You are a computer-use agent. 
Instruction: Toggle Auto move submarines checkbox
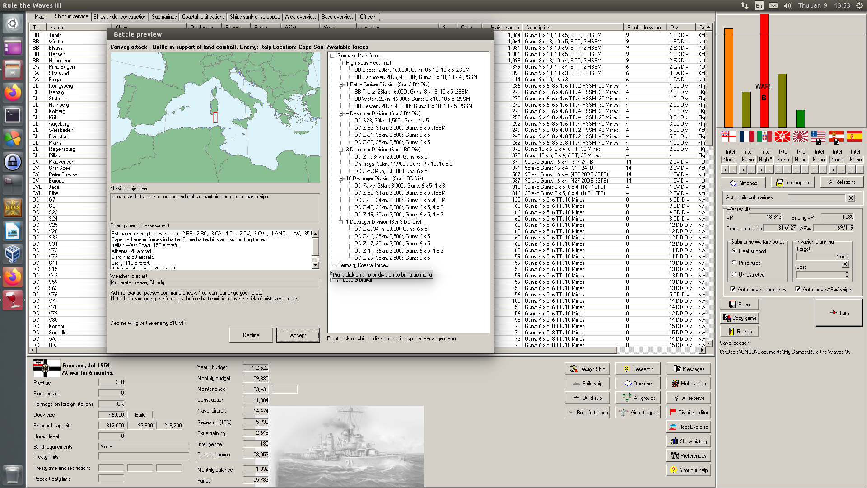point(732,289)
